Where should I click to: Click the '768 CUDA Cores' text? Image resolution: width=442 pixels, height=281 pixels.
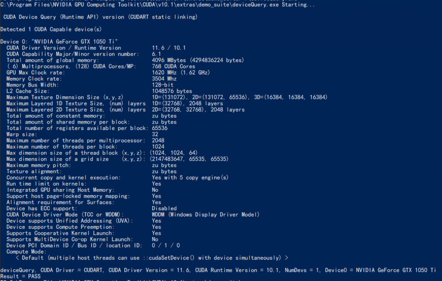pos(174,66)
